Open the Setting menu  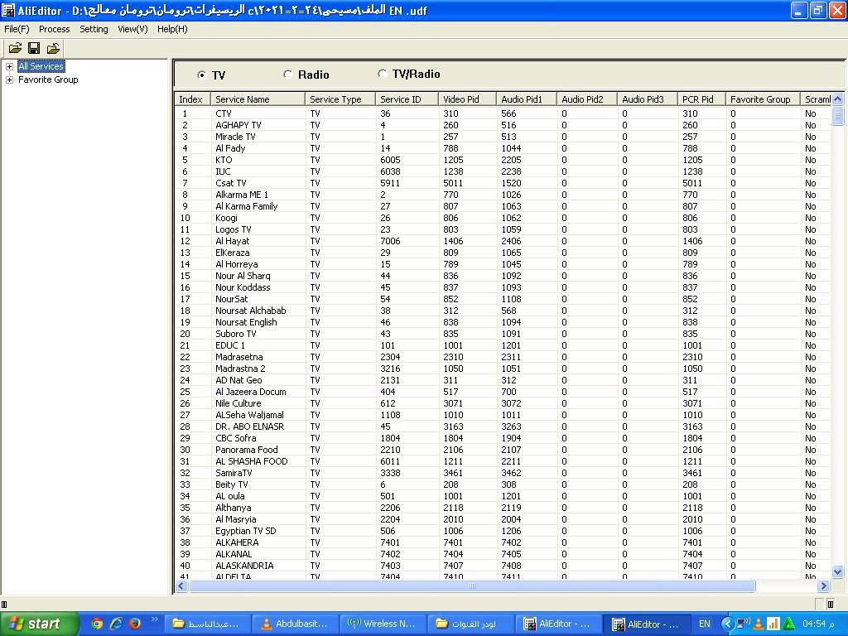tap(94, 29)
